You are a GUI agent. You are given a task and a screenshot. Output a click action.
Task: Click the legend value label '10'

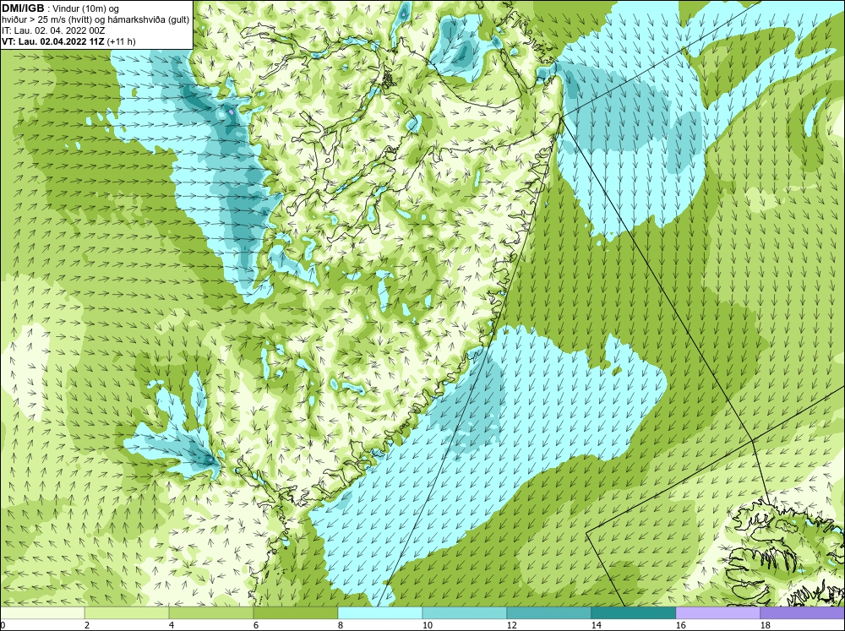tap(427, 625)
